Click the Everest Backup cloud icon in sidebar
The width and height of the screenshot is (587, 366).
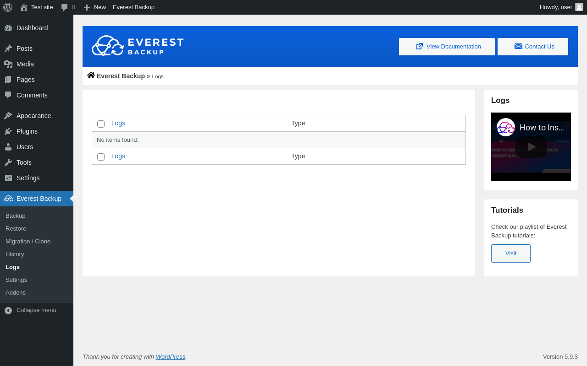pyautogui.click(x=9, y=199)
